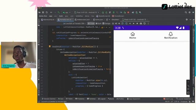Switch editor to Code view
This screenshot has height=110, width=196.
91,24
